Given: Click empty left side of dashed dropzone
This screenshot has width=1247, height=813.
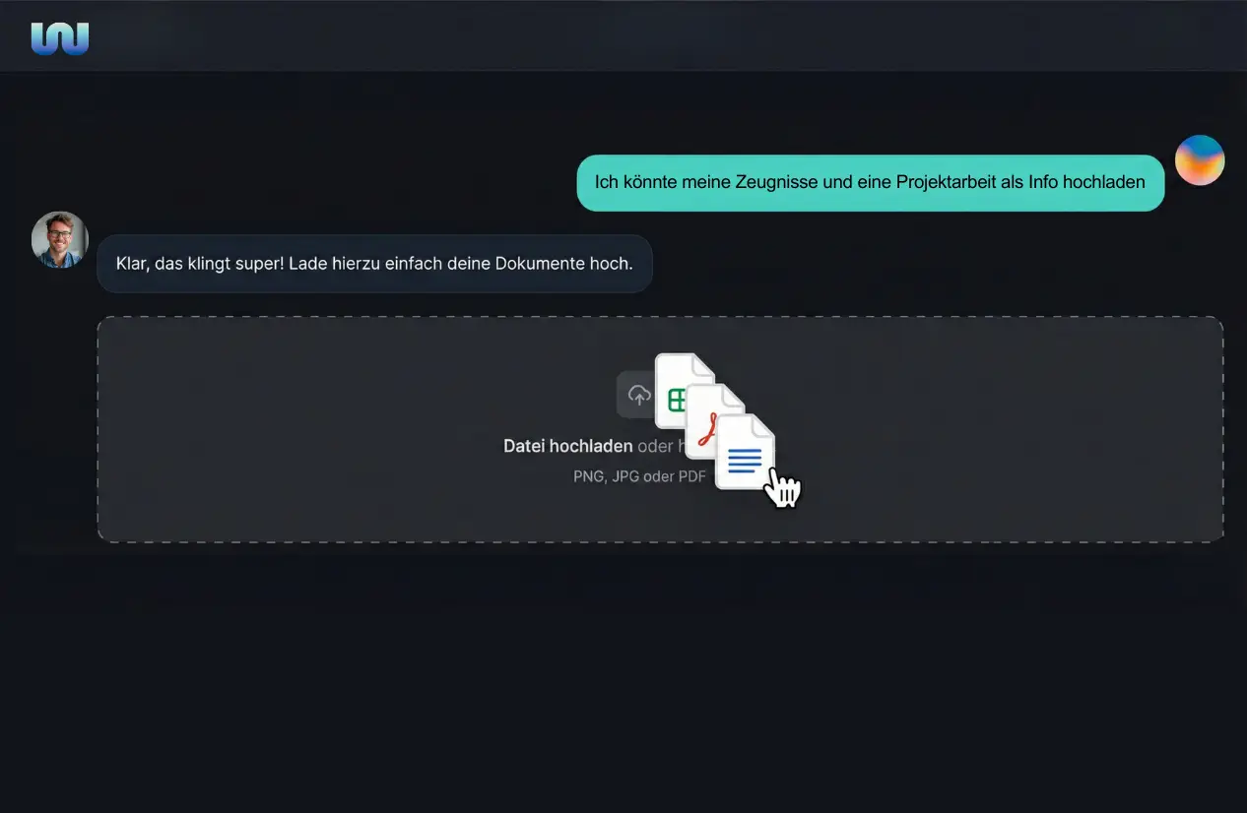Looking at the screenshot, I should coord(295,429).
